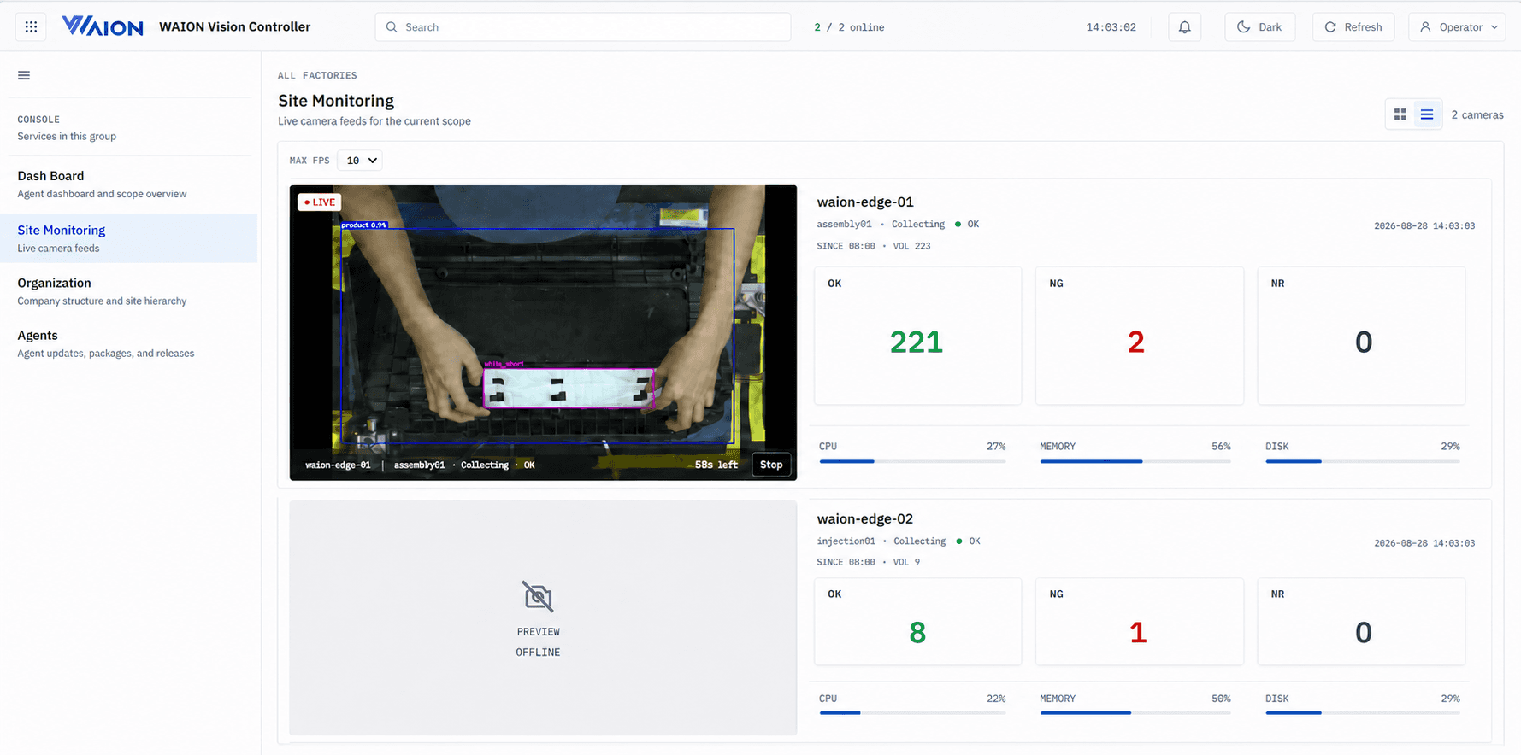Switch to grid view layout
Image resolution: width=1521 pixels, height=755 pixels.
(x=1400, y=114)
